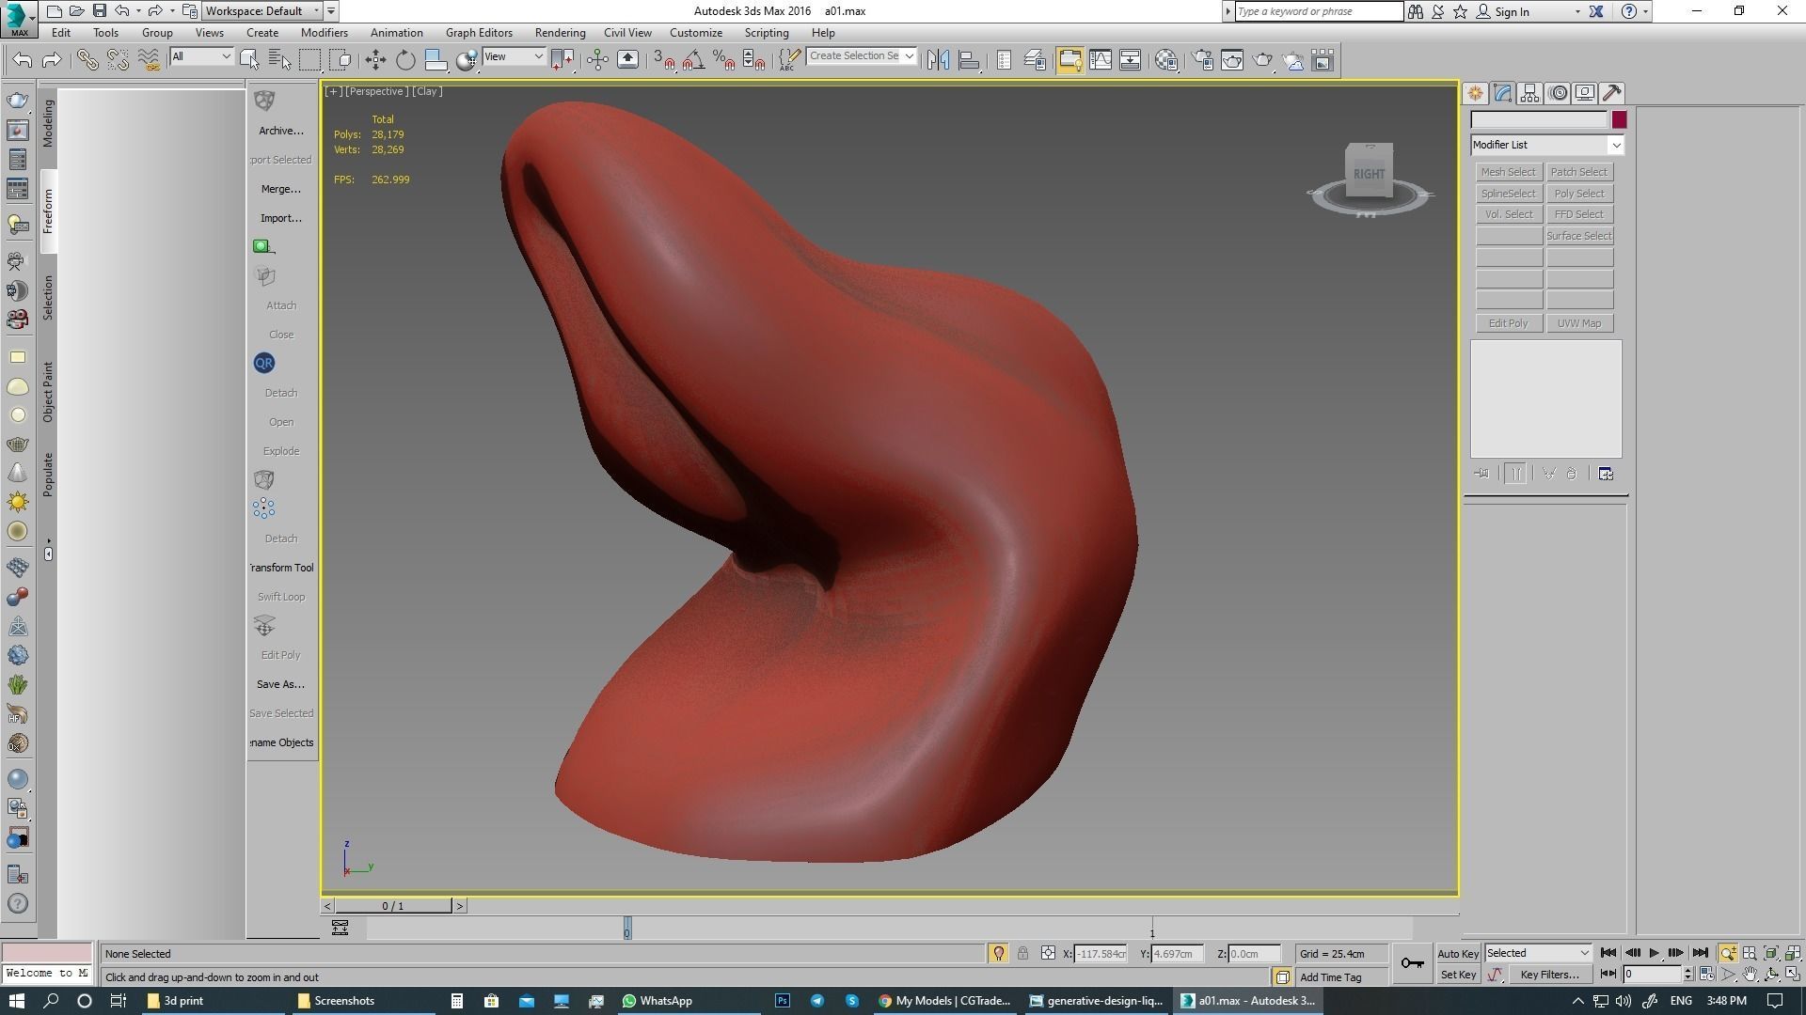This screenshot has height=1015, width=1806.
Task: Toggle the 3D Snaps button
Action: tap(663, 60)
